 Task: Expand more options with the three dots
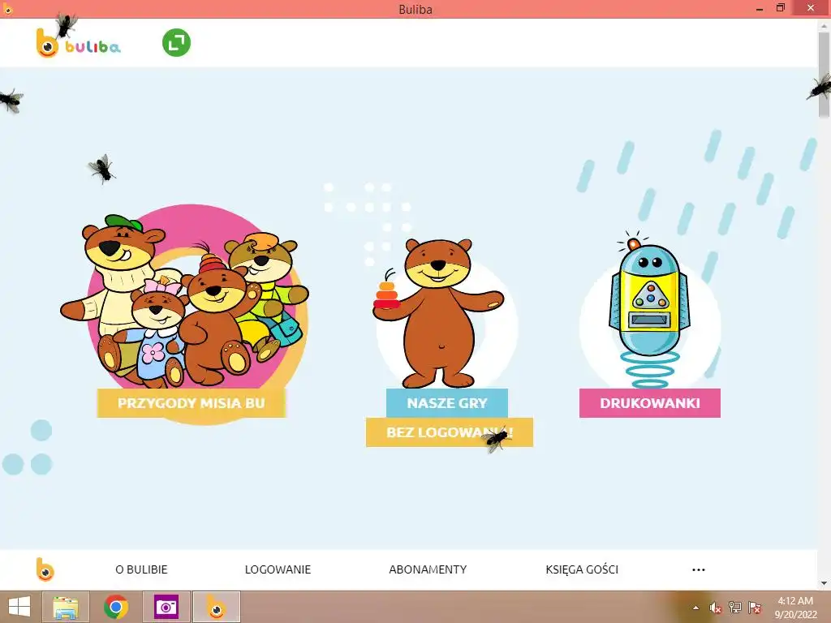click(699, 570)
